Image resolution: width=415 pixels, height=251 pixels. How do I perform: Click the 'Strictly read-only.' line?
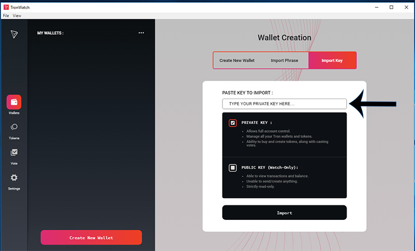point(260,187)
